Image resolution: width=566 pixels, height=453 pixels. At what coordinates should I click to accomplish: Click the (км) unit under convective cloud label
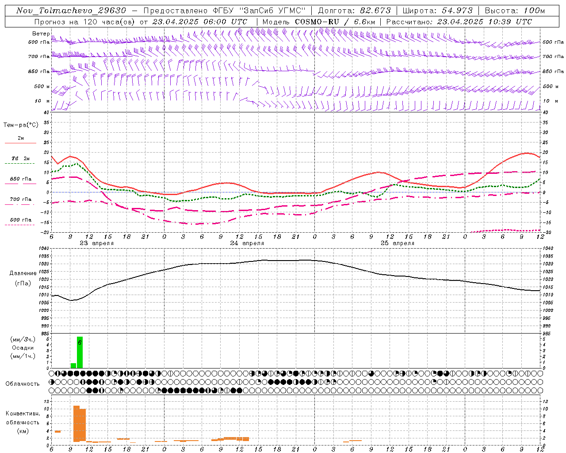(23, 431)
